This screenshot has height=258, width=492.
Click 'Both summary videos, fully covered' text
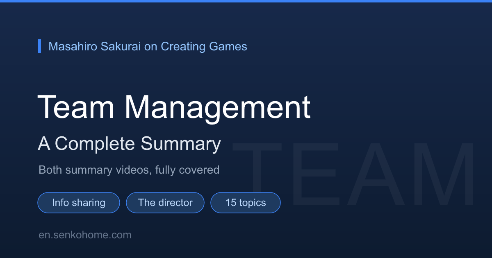(129, 170)
